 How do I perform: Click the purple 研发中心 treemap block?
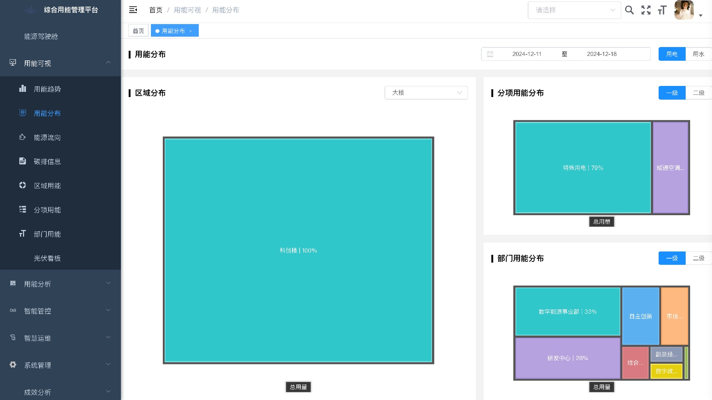567,358
